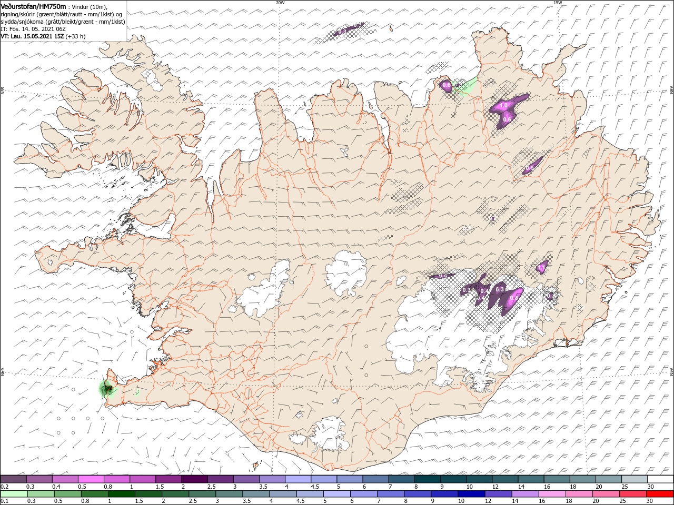Click the palest green 0.1 swatch in the lower legend
The width and height of the screenshot is (674, 505).
[14, 494]
